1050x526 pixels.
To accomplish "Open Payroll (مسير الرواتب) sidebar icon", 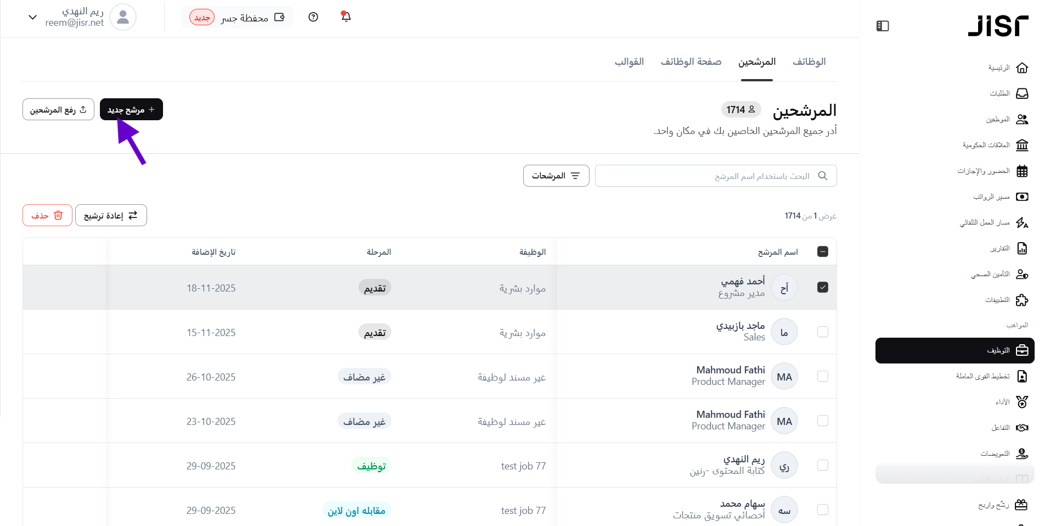I will tap(1021, 197).
